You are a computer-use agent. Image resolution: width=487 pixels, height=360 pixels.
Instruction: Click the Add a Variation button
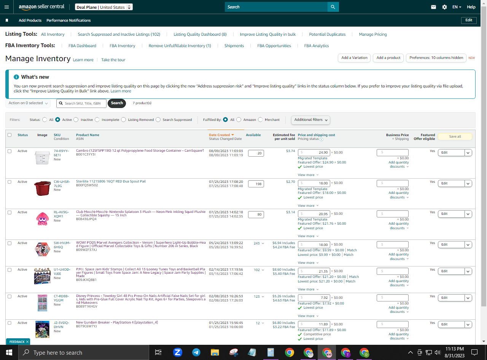click(354, 58)
